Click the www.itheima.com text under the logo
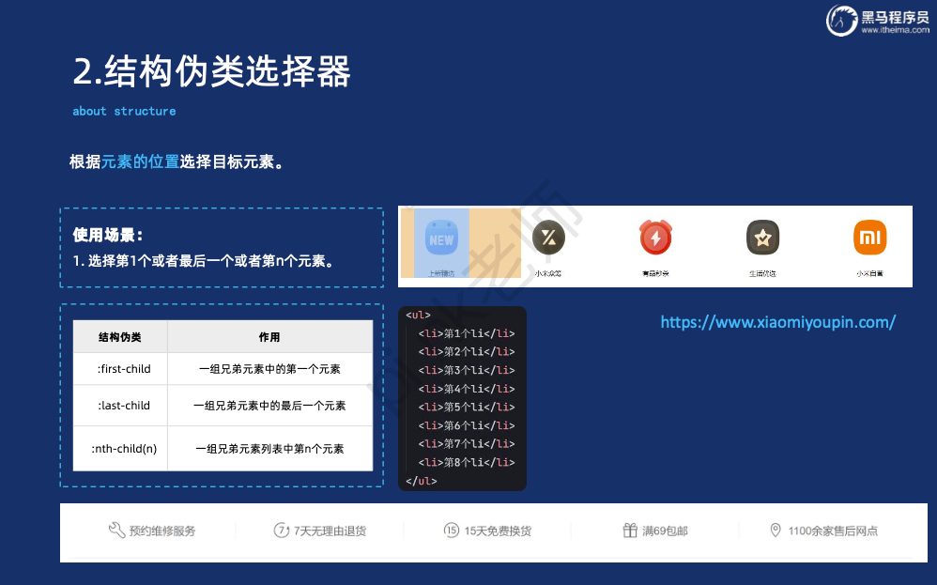937x585 pixels. [x=895, y=30]
